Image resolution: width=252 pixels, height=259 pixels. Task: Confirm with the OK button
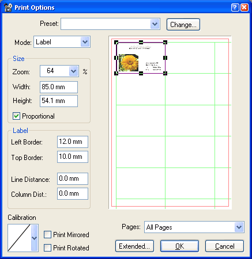coord(179,246)
